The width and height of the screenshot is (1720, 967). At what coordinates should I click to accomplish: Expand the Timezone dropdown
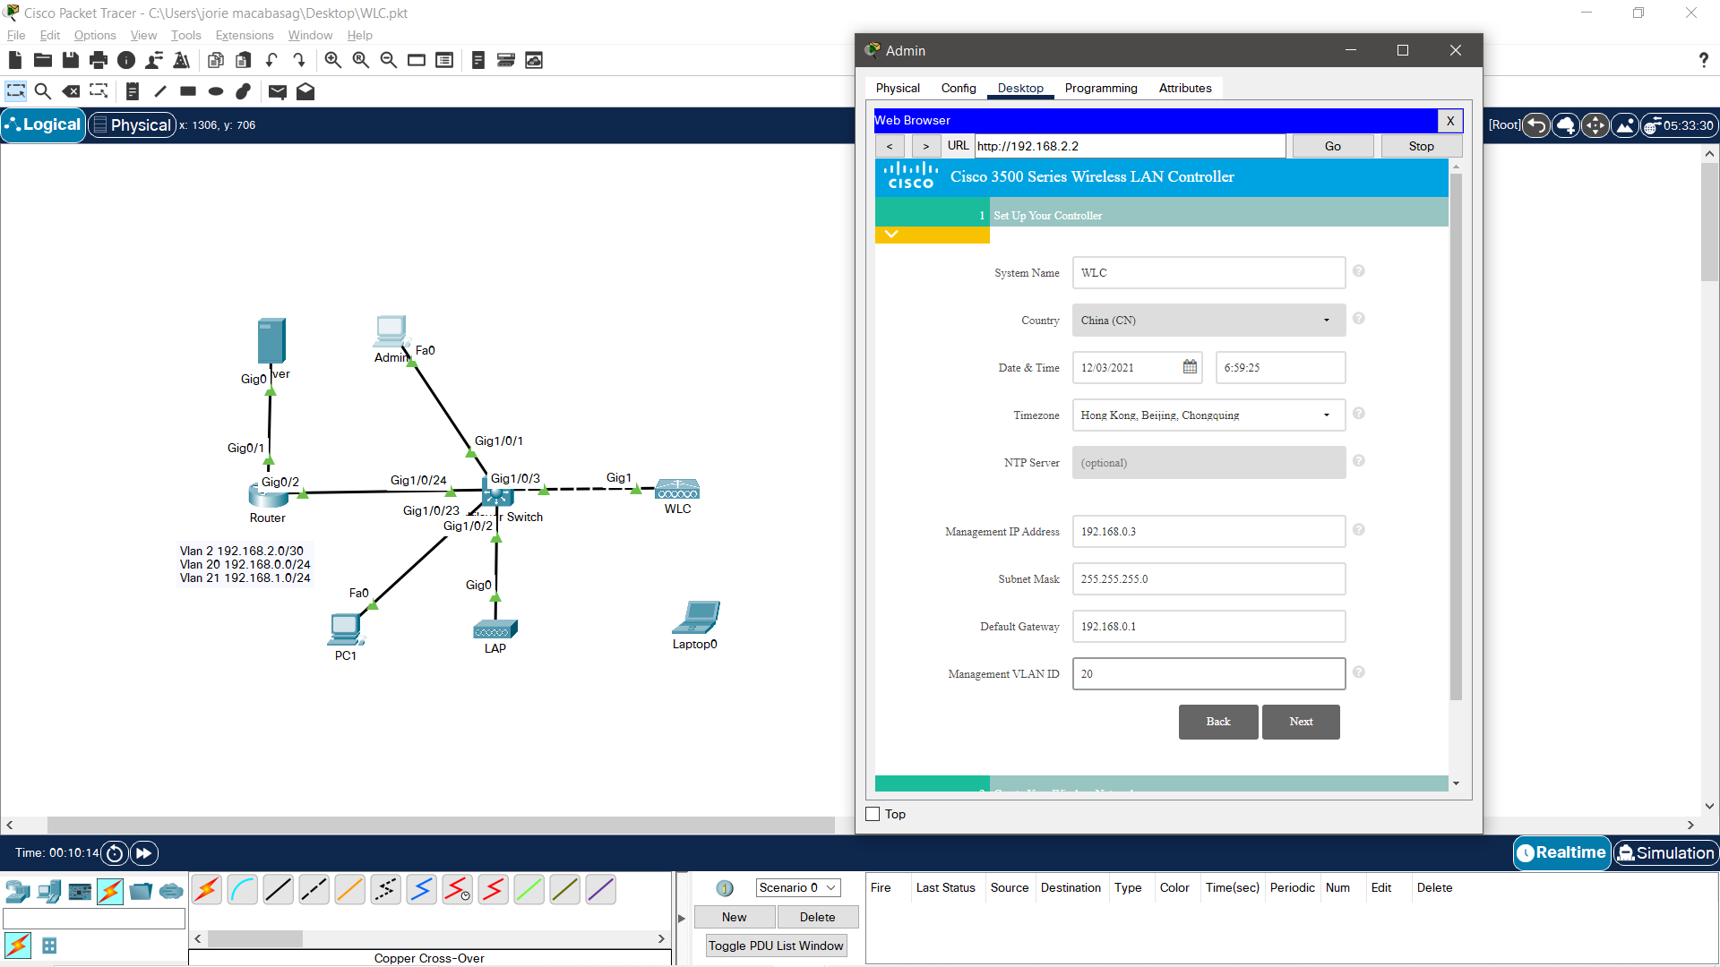(x=1208, y=415)
